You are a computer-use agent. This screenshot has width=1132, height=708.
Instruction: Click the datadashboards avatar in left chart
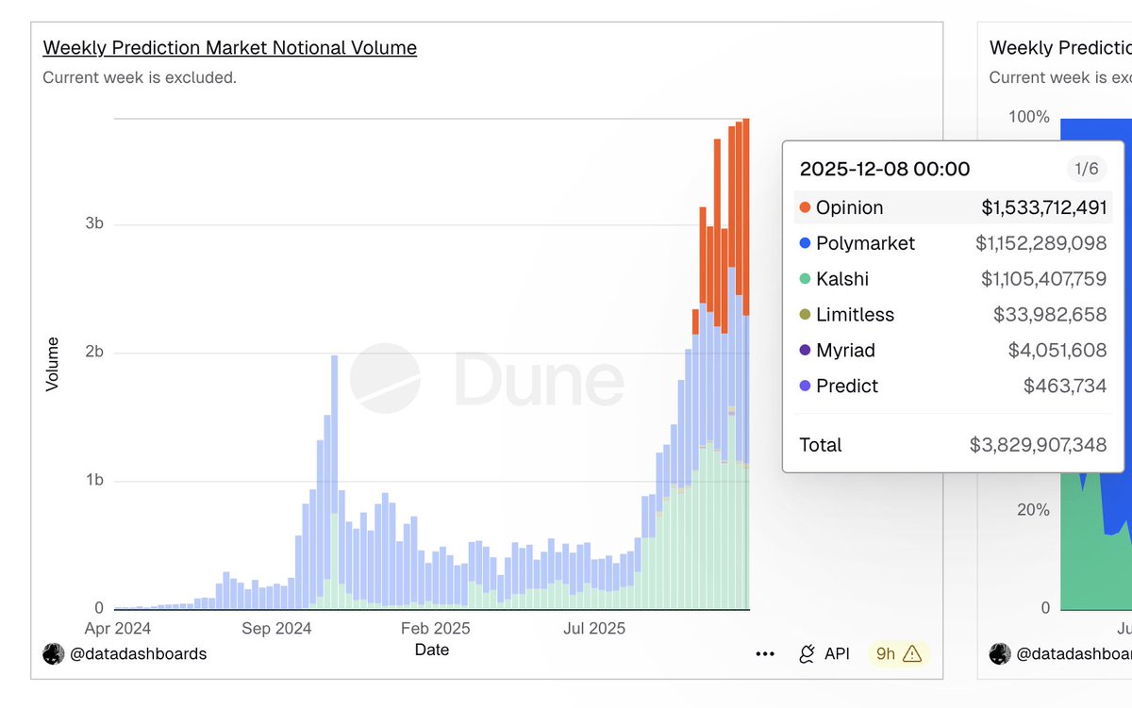[54, 653]
